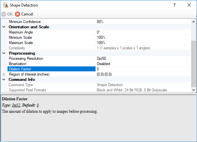
Task: Open the Binarization Disabled value
Action: tap(103, 64)
